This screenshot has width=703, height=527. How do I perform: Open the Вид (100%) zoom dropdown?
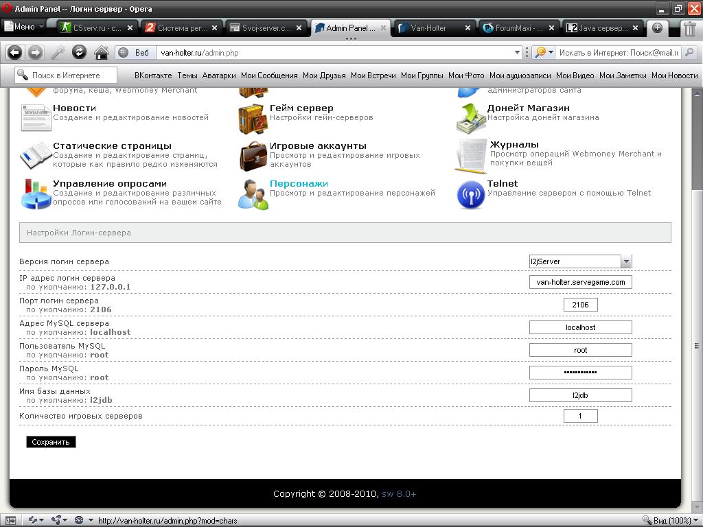coord(671,520)
